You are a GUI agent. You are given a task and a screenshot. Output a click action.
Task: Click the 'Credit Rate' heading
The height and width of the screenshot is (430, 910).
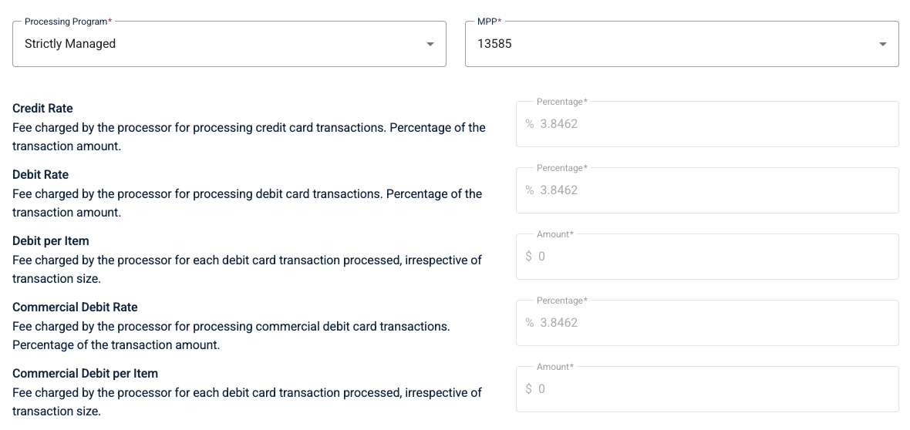[42, 109]
